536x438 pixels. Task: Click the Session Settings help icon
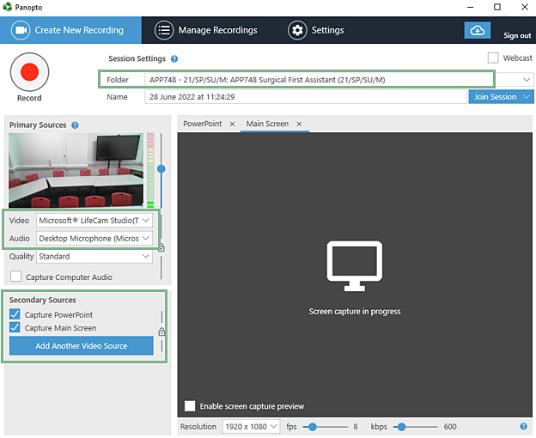click(174, 58)
